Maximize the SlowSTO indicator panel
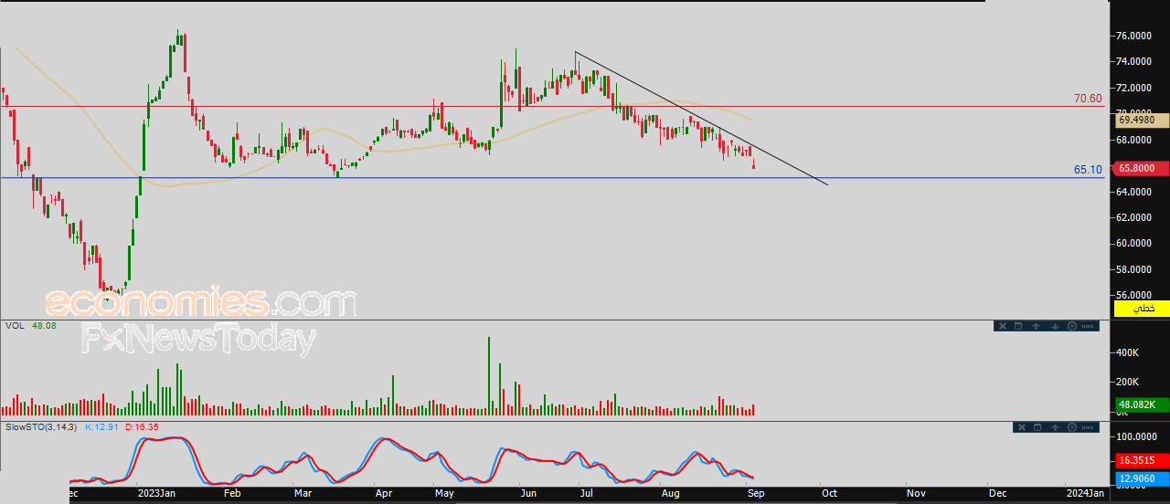This screenshot has width=1170, height=504. pos(1037,427)
